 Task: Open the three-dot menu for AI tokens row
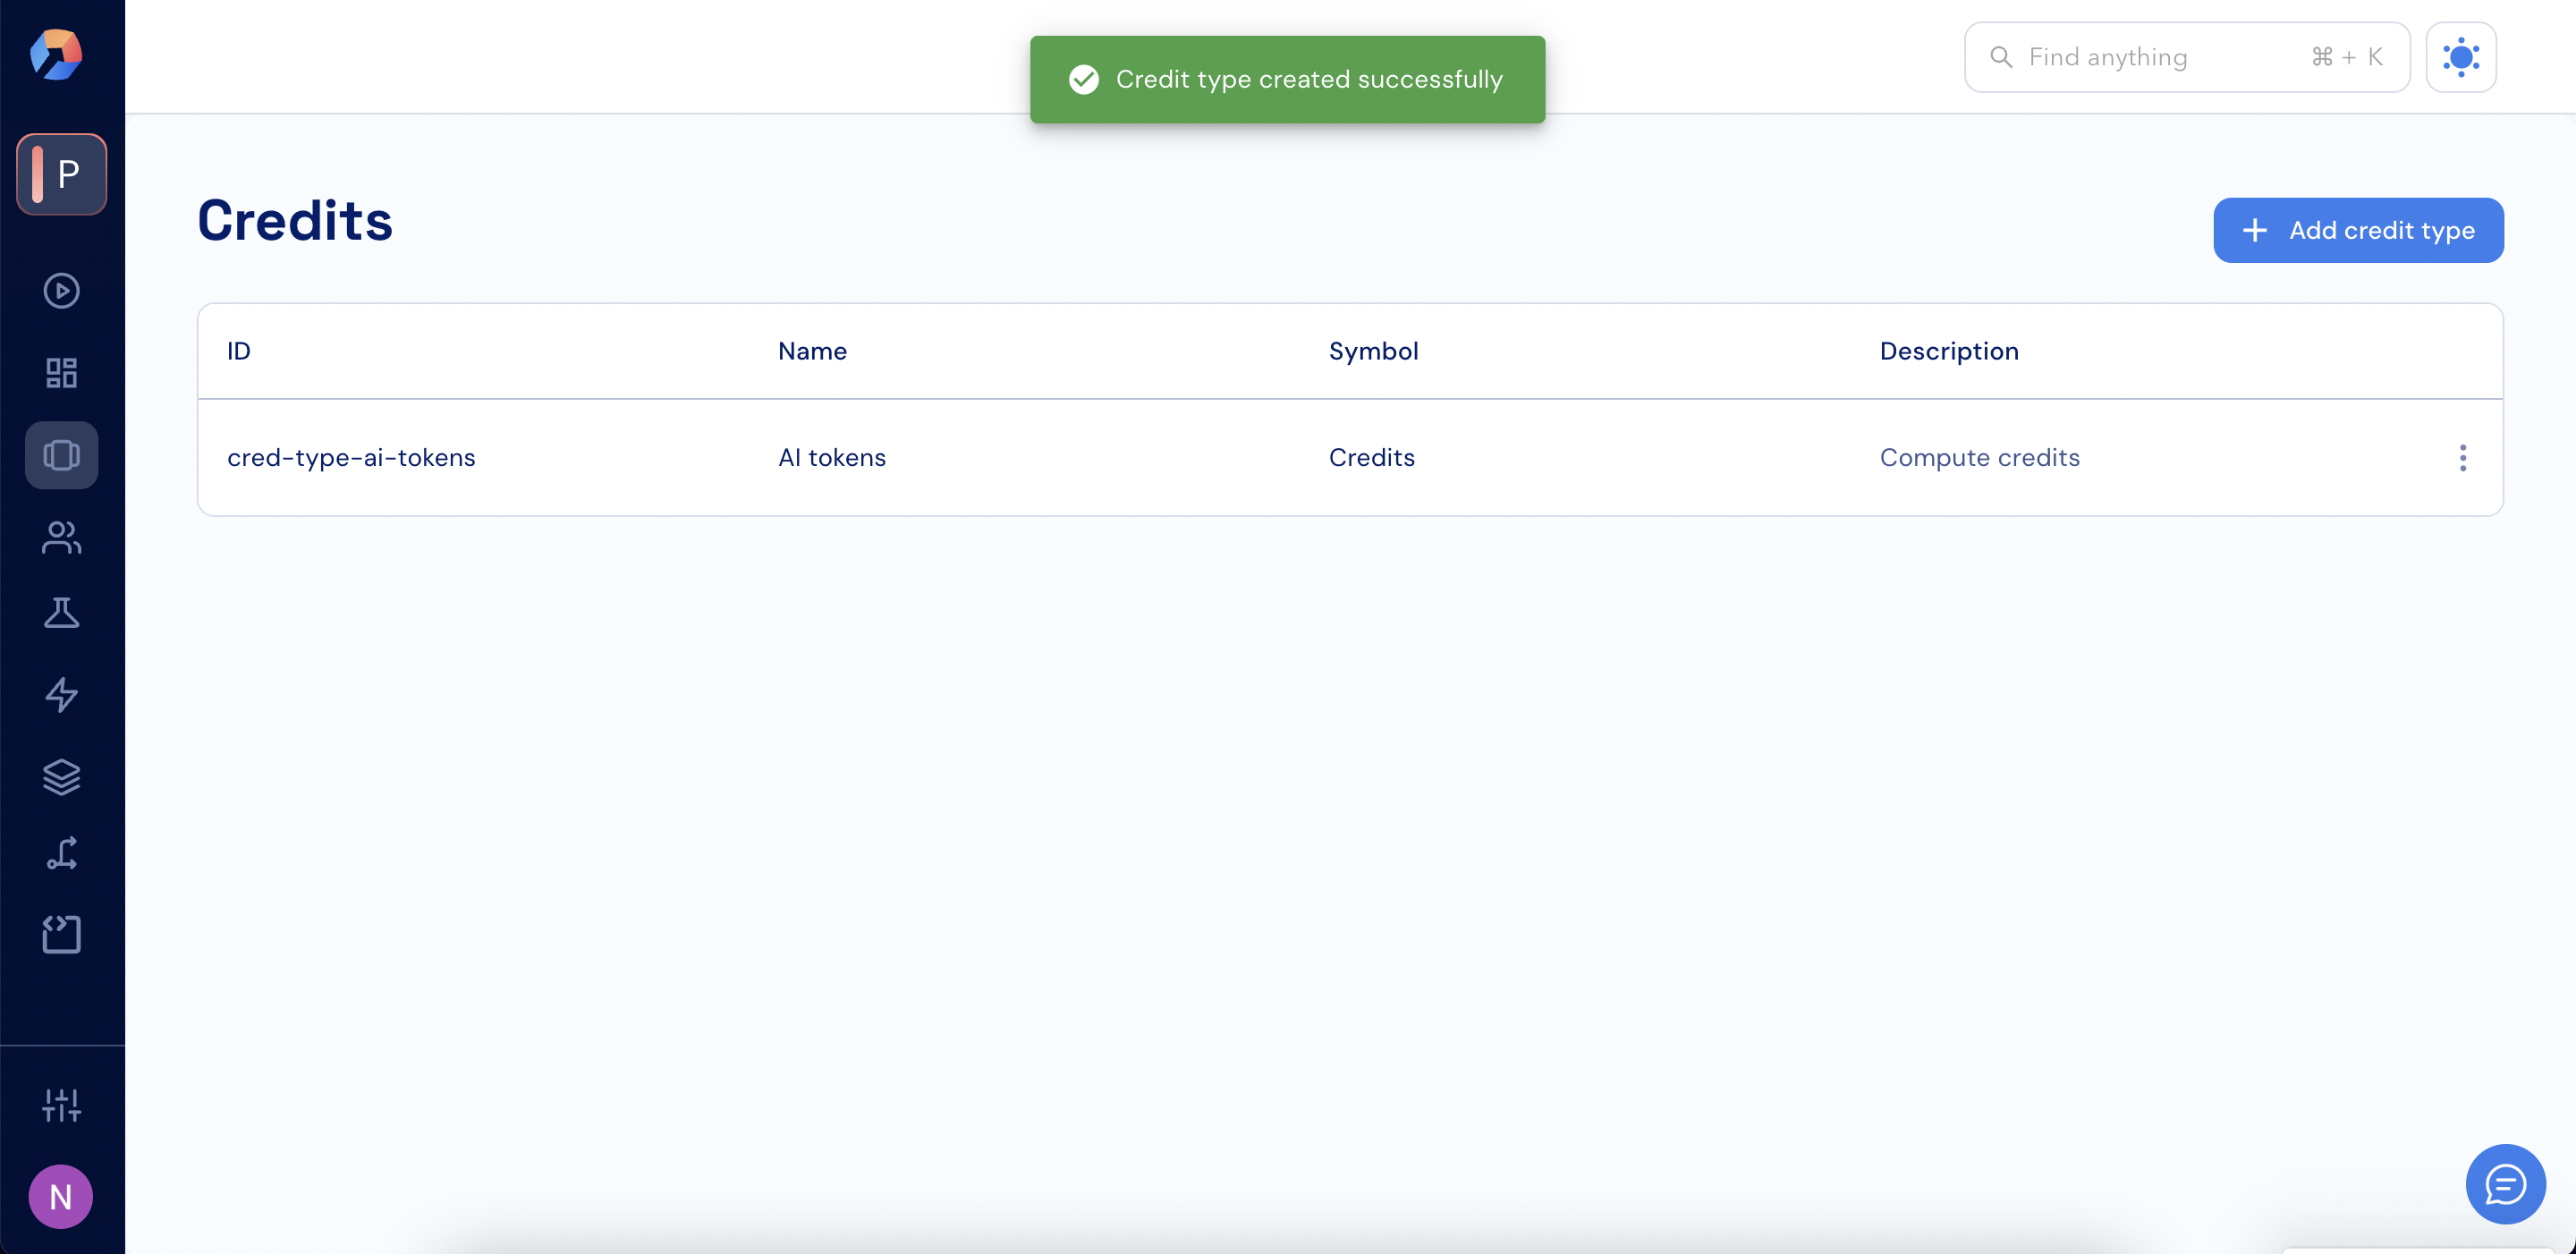coord(2462,458)
